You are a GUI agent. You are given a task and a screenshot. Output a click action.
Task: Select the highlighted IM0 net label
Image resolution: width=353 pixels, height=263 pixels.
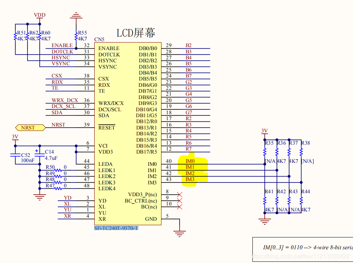pos(190,161)
